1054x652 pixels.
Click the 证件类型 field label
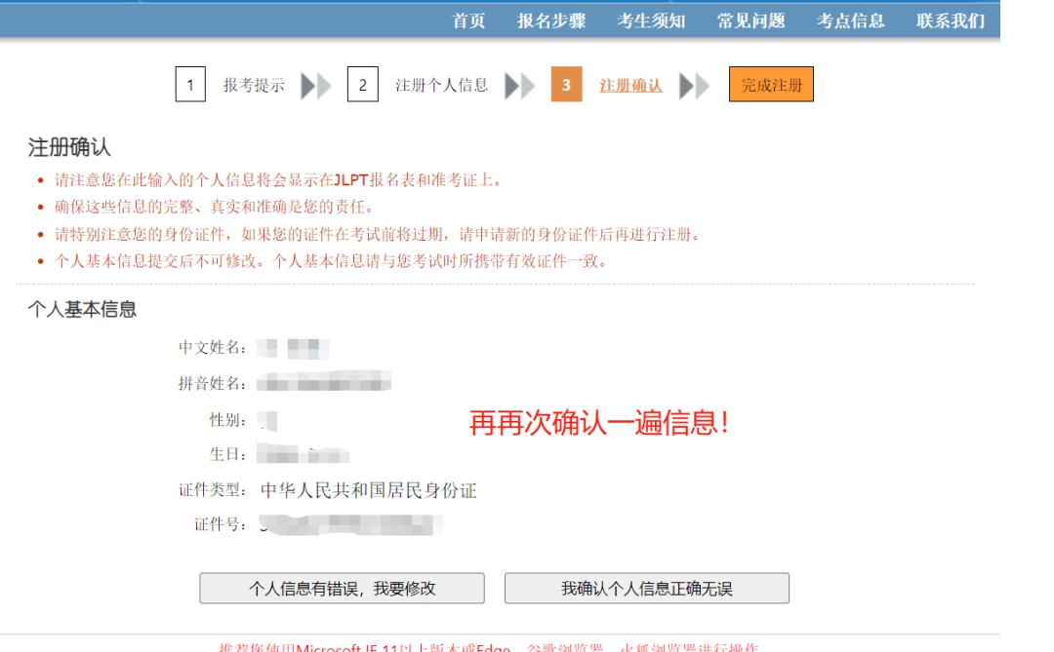tap(213, 490)
